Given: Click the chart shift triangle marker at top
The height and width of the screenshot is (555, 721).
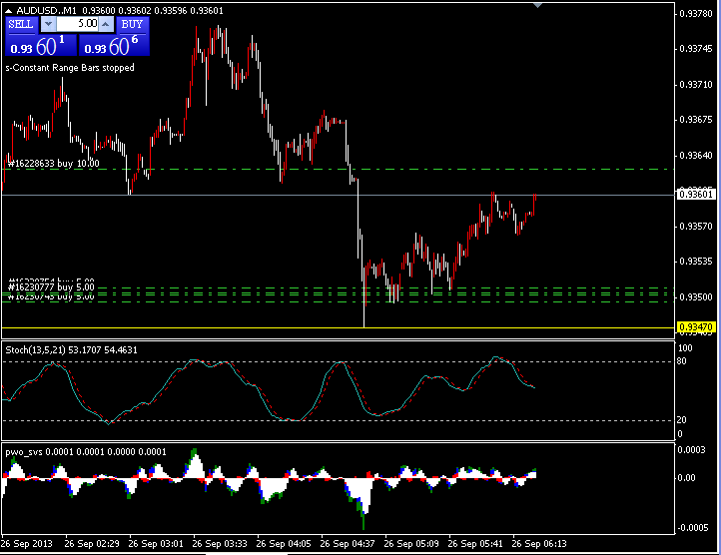Looking at the screenshot, I should (537, 5).
